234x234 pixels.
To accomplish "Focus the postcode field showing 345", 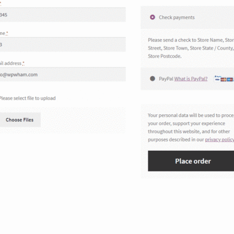I will tap(63, 15).
